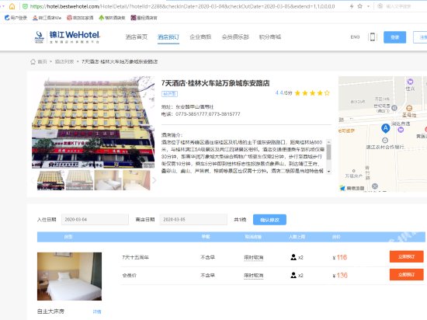Image resolution: width=427 pixels, height=320 pixels.
Task: Open the check-out date picker 2020-03-05
Action: [193, 220]
